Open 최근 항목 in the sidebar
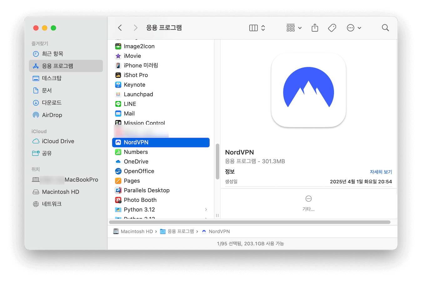The height and width of the screenshot is (282, 422). click(66, 54)
